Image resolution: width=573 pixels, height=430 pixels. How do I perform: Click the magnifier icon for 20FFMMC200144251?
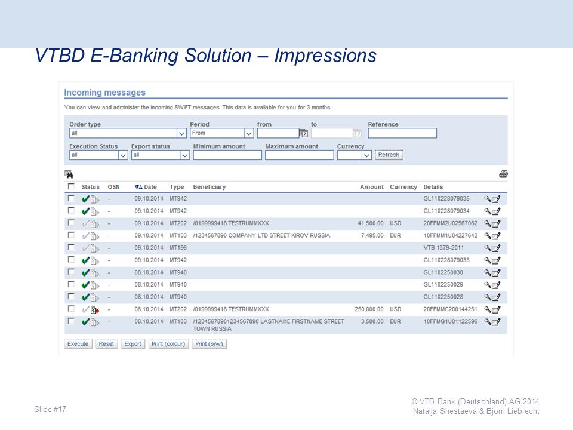488,309
